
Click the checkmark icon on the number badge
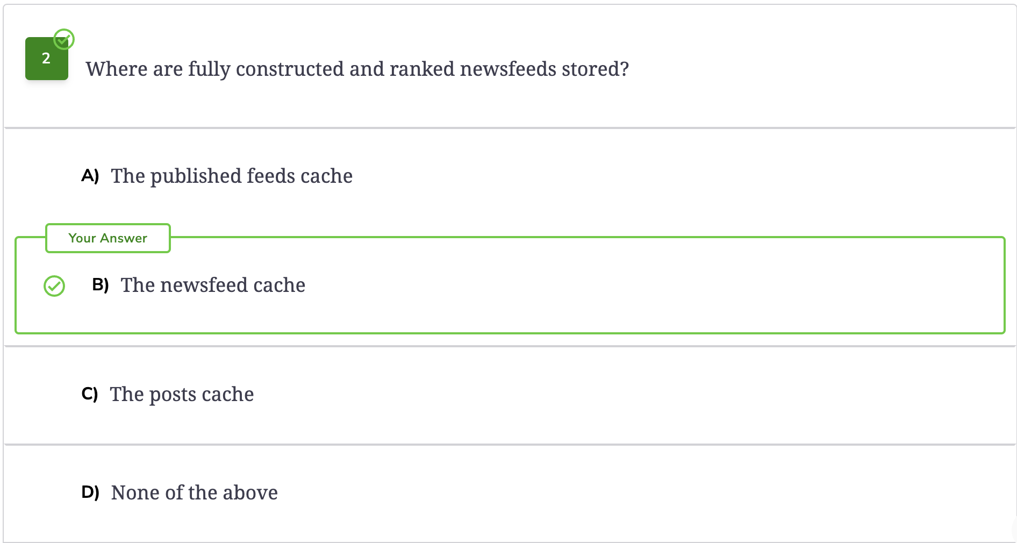click(x=64, y=39)
